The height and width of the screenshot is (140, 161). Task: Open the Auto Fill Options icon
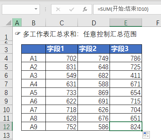[146, 135]
